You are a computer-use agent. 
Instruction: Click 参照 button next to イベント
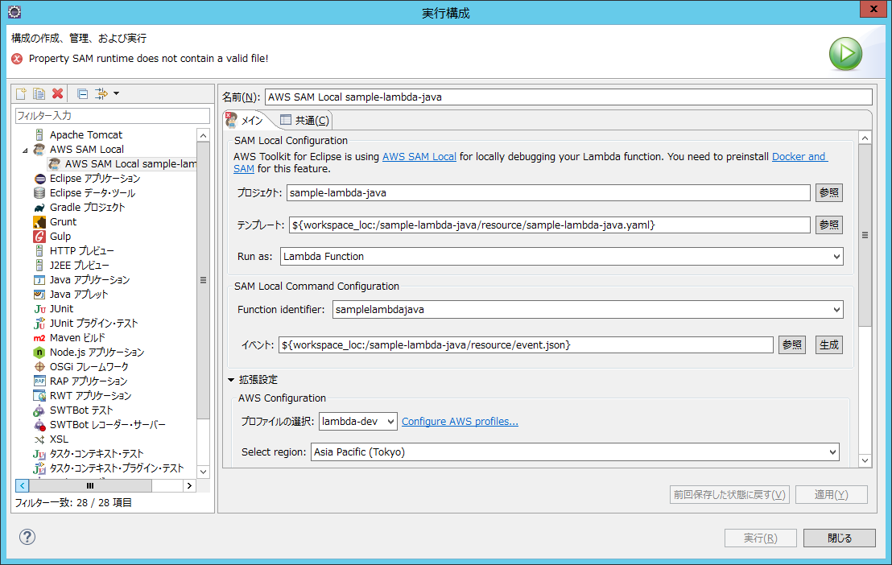tap(792, 344)
